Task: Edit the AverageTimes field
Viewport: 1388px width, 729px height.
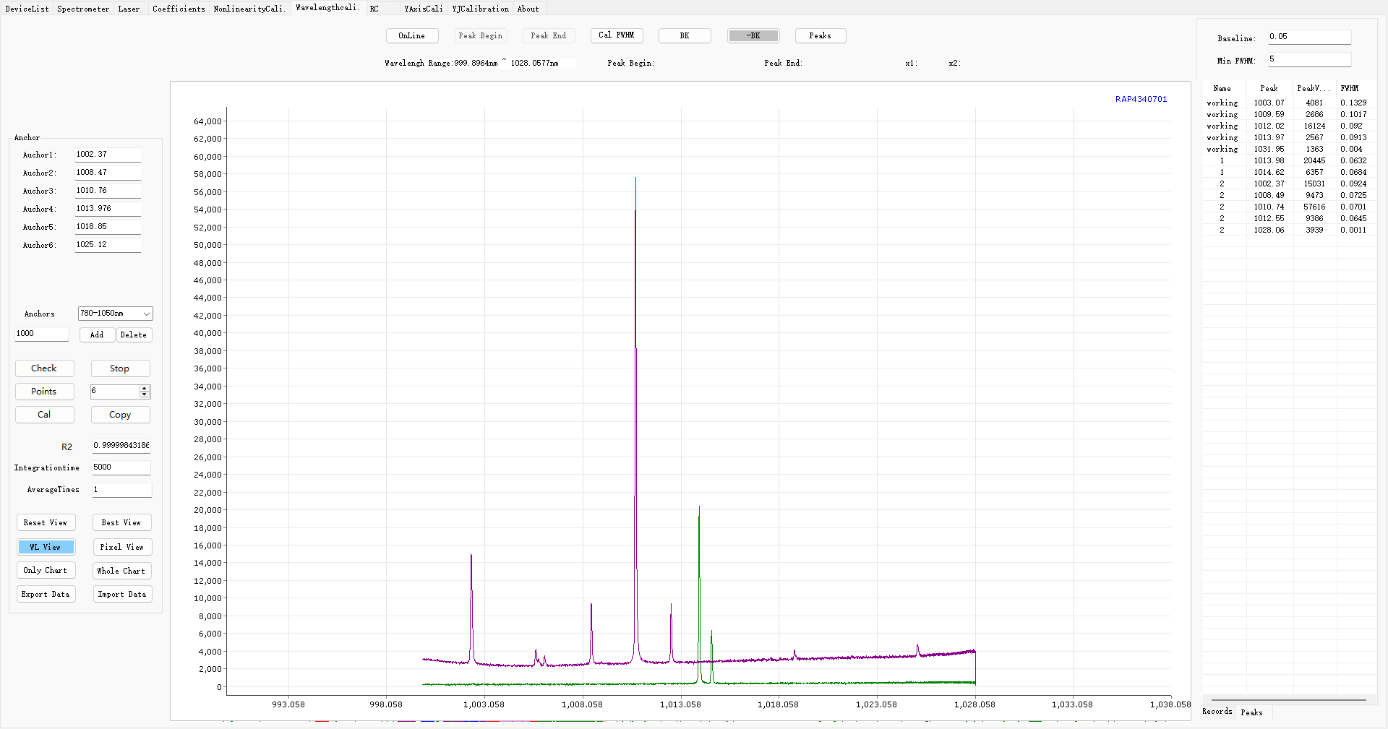Action: (121, 490)
